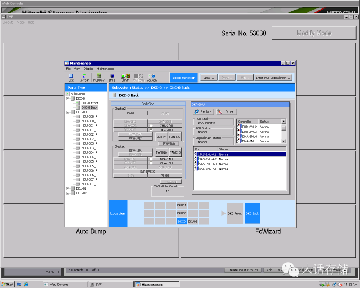The image size is (360, 288).
Task: Click the DKC-0 node icon in Parts Tree
Action: tap(73, 98)
